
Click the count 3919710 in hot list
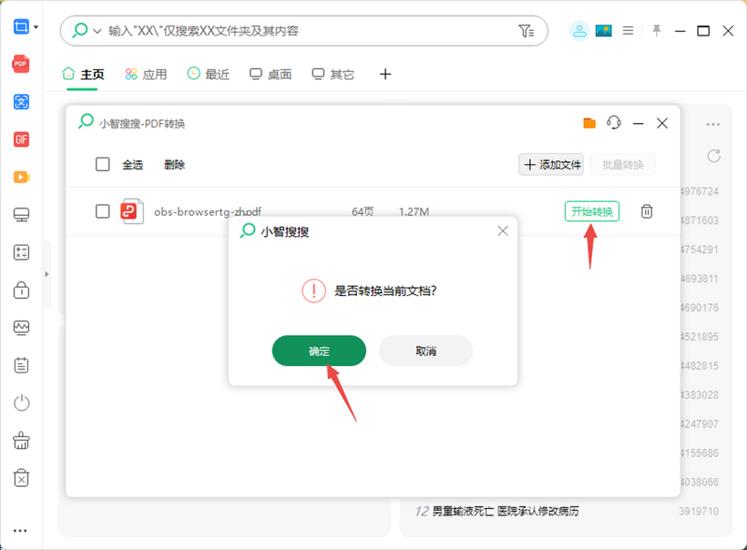698,511
